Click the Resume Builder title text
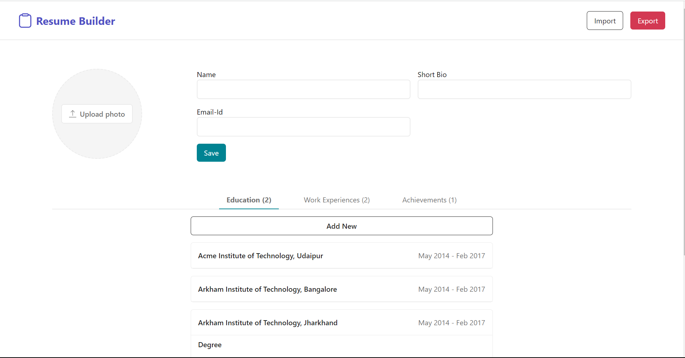Viewport: 685px width, 358px height. (76, 21)
